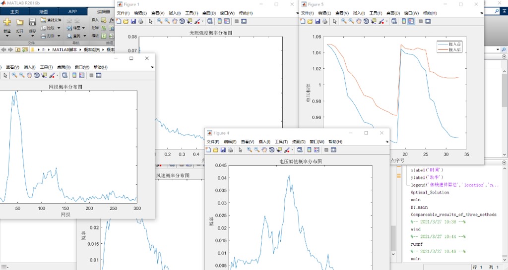Select BY_main in command history
Viewport: 508px width, 270px height.
(419, 207)
